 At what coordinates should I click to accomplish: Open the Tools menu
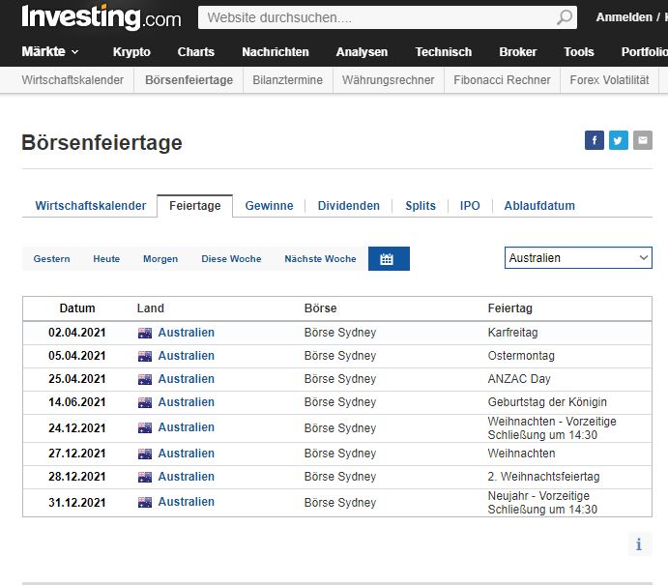pyautogui.click(x=578, y=51)
